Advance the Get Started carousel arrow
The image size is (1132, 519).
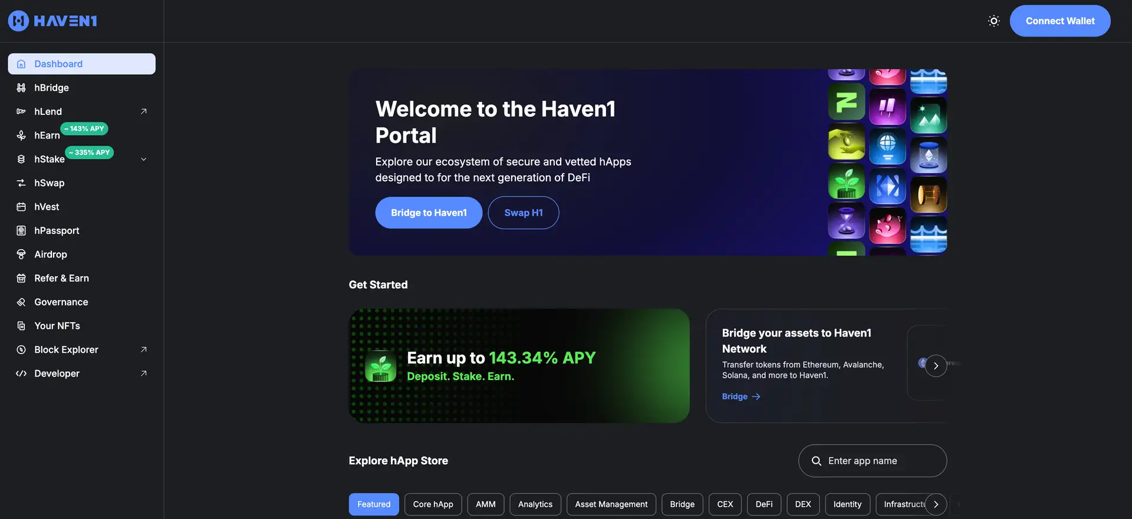[936, 366]
